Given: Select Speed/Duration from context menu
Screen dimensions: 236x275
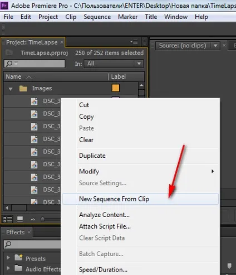Looking at the screenshot, I should tap(103, 269).
